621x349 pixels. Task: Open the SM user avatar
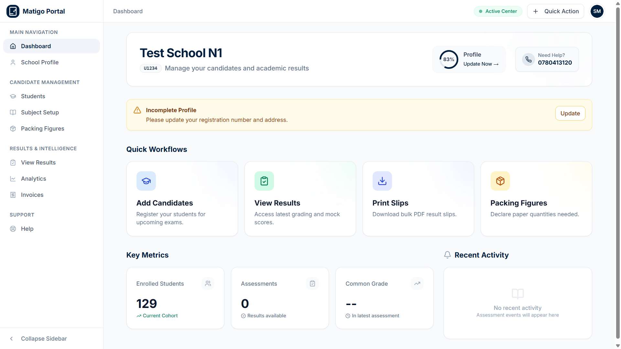click(597, 11)
